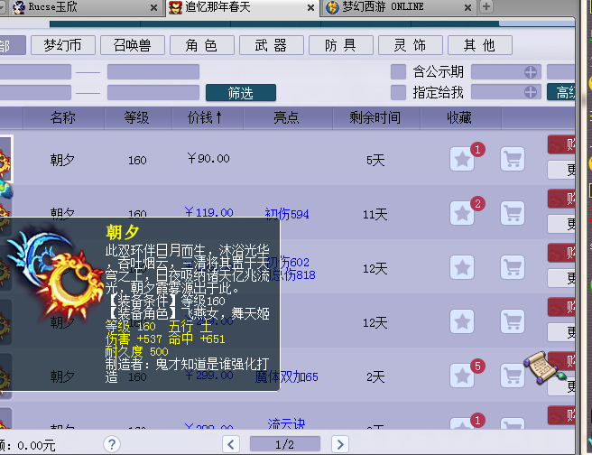Star the 魔体双加65 listing

(462, 376)
